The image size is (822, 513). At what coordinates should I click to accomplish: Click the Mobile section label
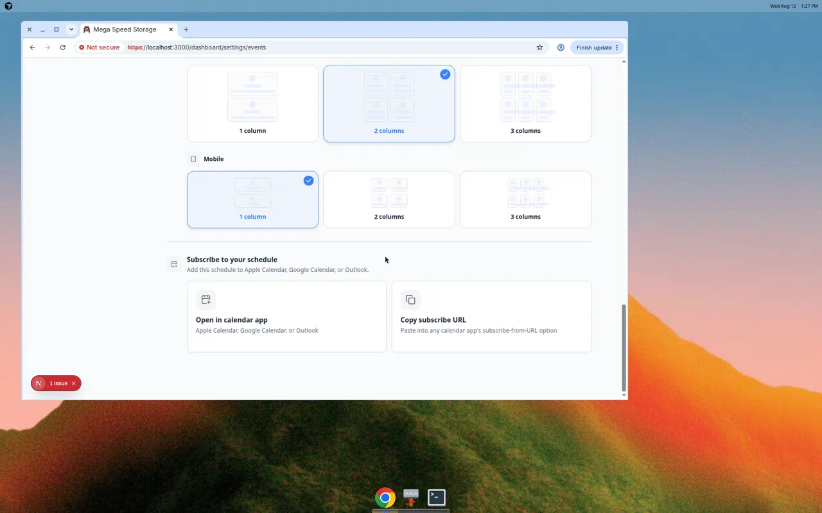[214, 159]
